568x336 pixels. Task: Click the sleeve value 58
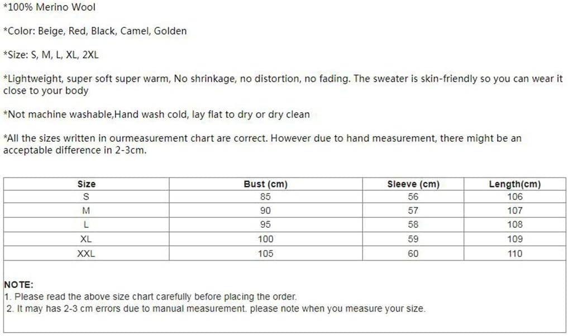(x=413, y=224)
